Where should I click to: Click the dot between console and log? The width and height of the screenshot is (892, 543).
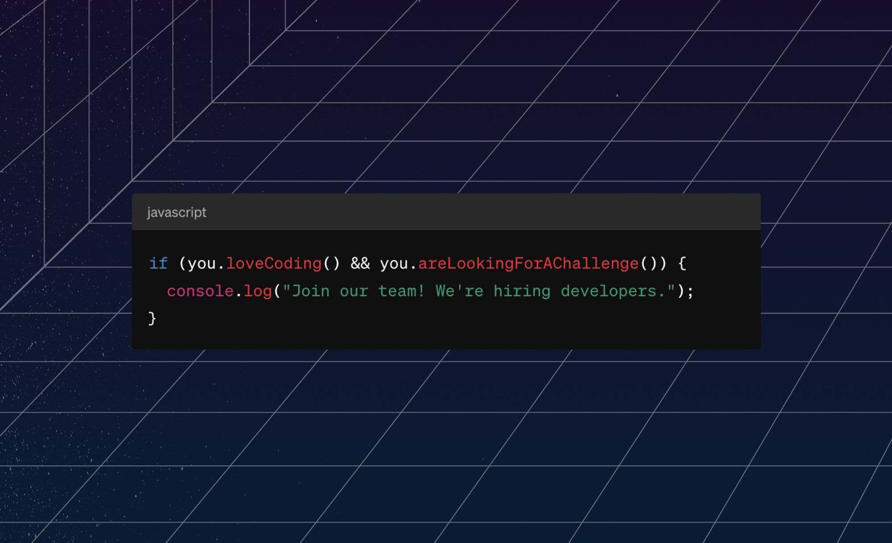(x=239, y=292)
